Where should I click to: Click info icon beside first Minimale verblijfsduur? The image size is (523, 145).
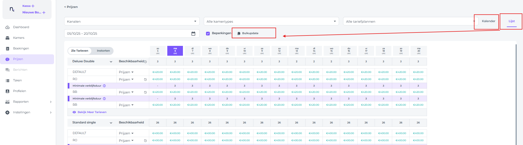[104, 86]
